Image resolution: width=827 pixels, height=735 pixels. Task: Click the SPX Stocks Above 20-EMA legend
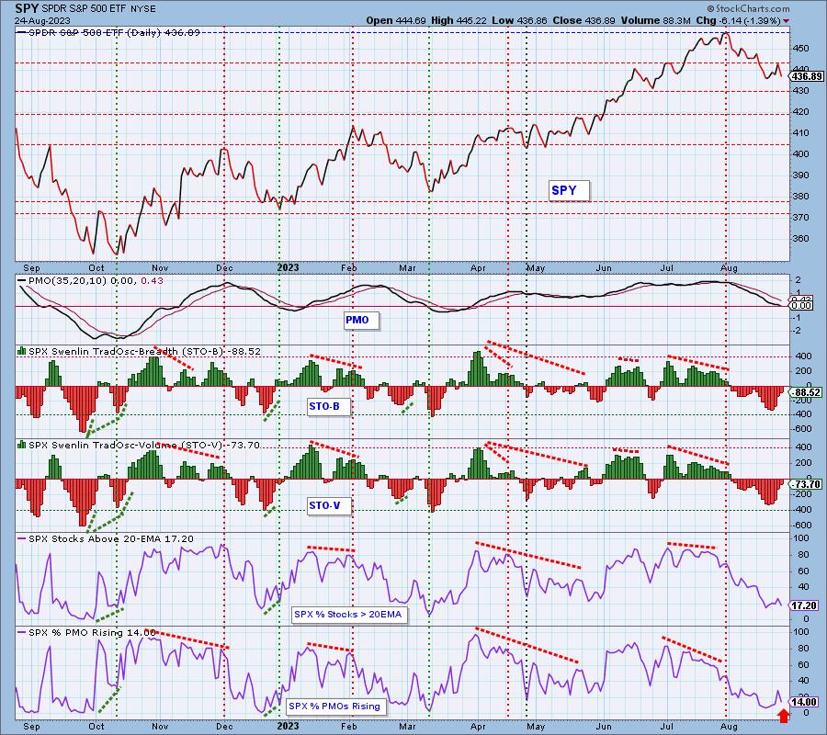point(106,539)
